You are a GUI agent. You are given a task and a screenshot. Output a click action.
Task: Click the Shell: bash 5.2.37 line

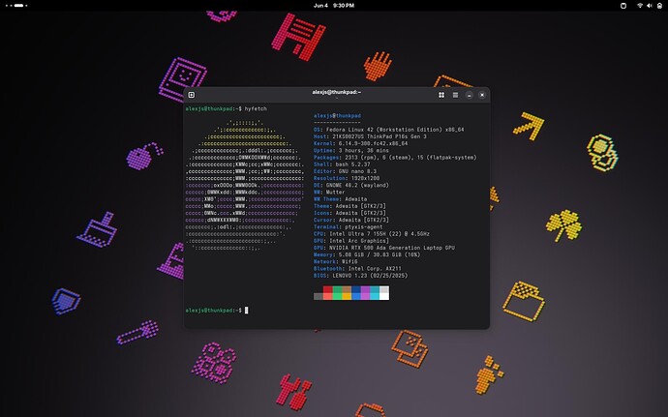pos(342,164)
